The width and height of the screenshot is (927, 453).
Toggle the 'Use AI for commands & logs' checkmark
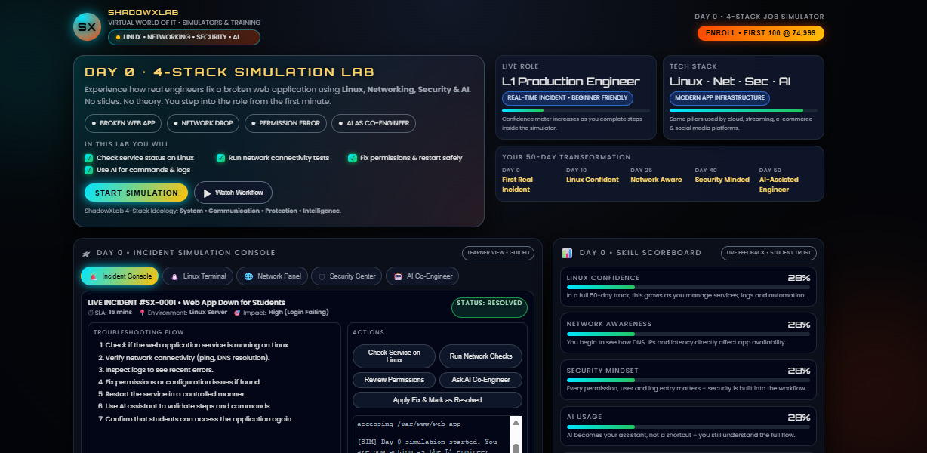[89, 170]
